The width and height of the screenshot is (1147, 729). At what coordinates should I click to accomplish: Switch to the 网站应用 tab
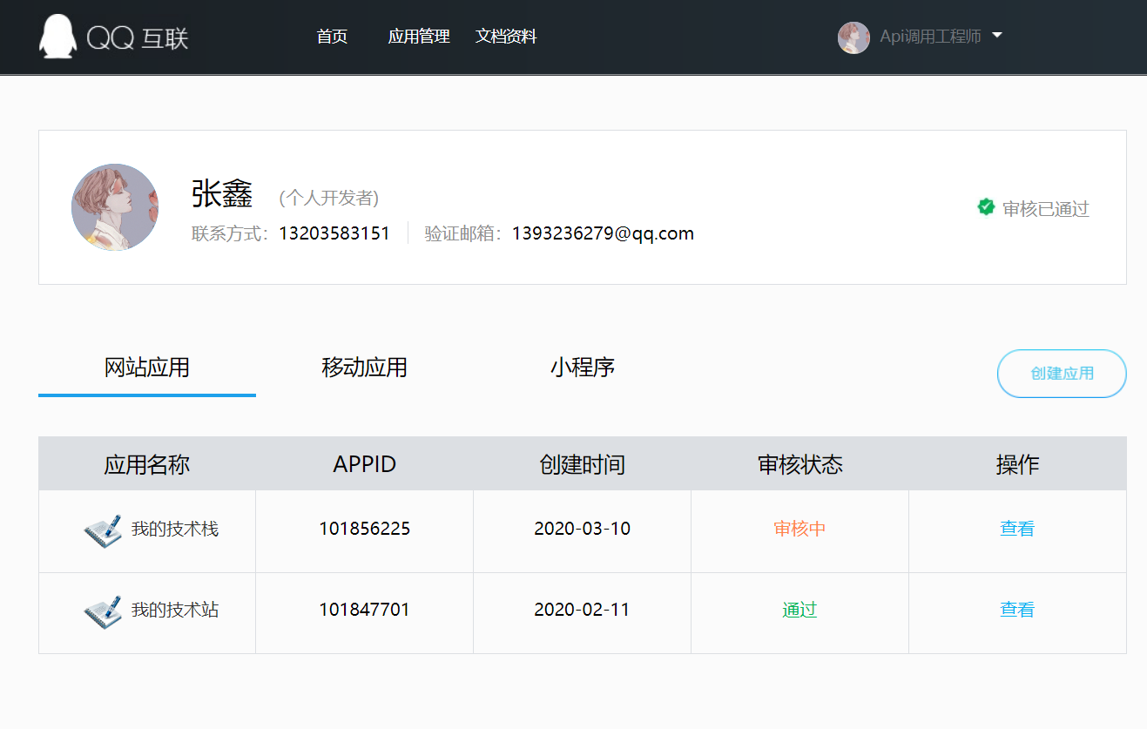146,368
